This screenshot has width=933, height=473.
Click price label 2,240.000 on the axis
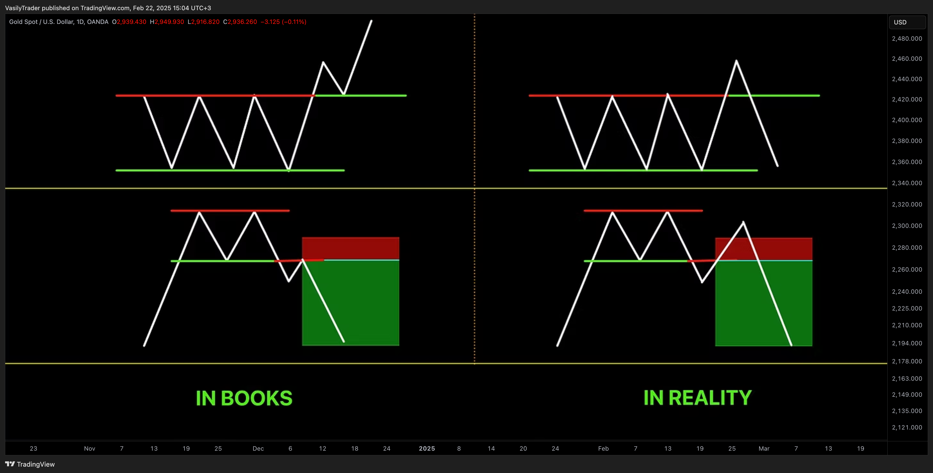point(907,291)
